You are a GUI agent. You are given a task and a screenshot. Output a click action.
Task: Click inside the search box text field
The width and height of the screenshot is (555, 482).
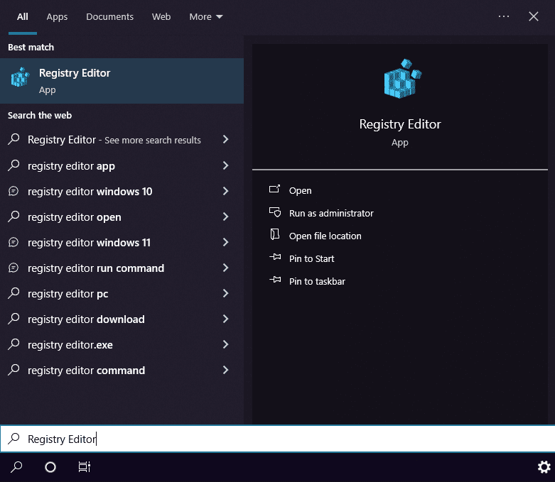[x=277, y=439]
